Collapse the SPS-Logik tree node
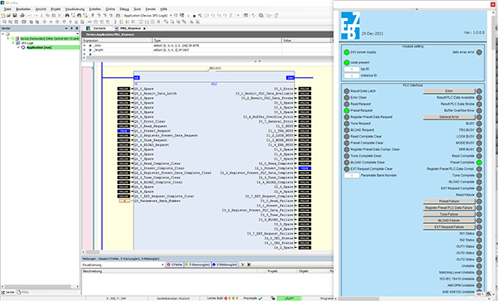This screenshot has width=498, height=301. click(13, 43)
